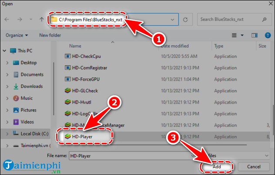Sort by Date modified column
The height and width of the screenshot is (175, 275).
(175, 46)
